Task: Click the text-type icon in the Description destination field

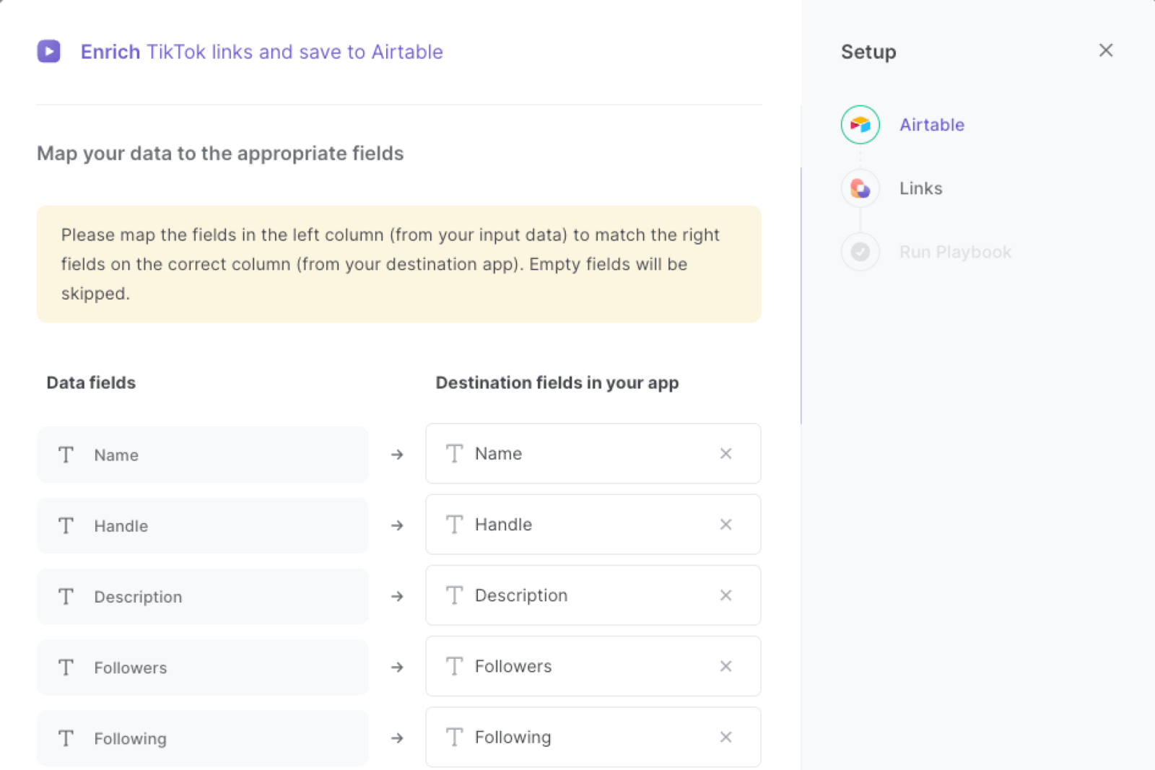Action: pos(454,595)
